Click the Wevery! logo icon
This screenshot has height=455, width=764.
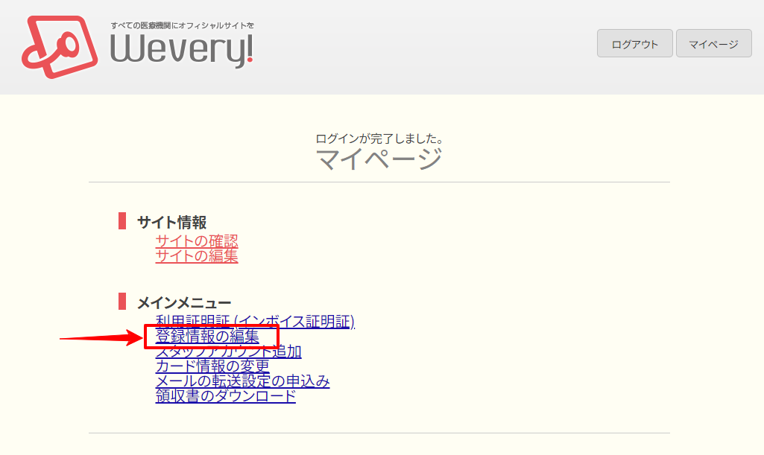click(60, 47)
